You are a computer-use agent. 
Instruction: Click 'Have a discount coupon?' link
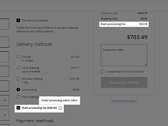coord(124,101)
